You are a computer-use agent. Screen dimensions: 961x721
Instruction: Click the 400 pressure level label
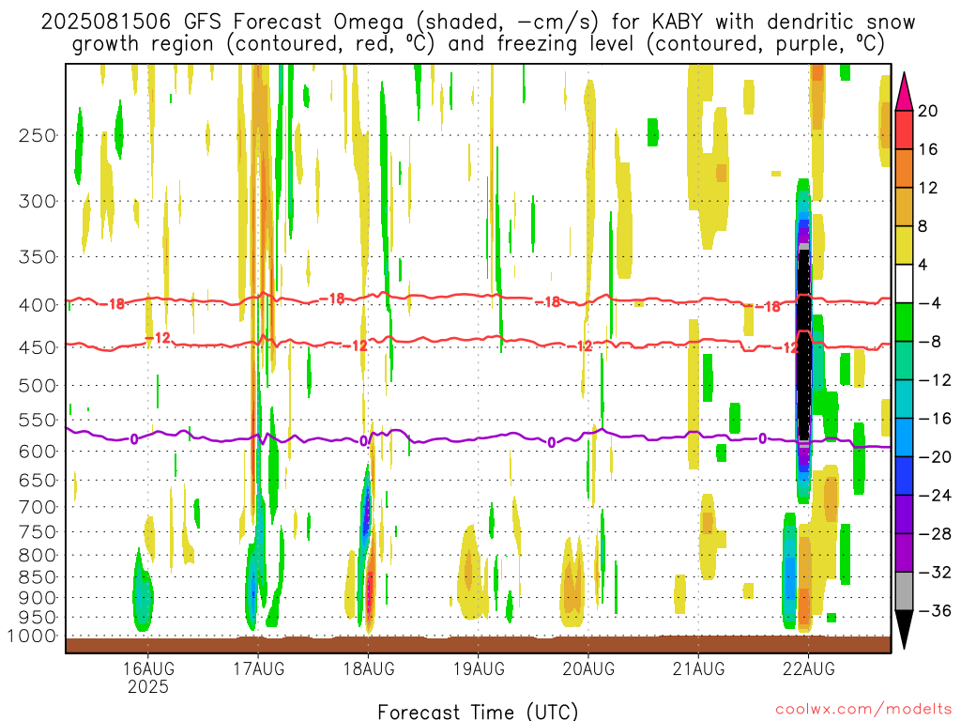38,305
